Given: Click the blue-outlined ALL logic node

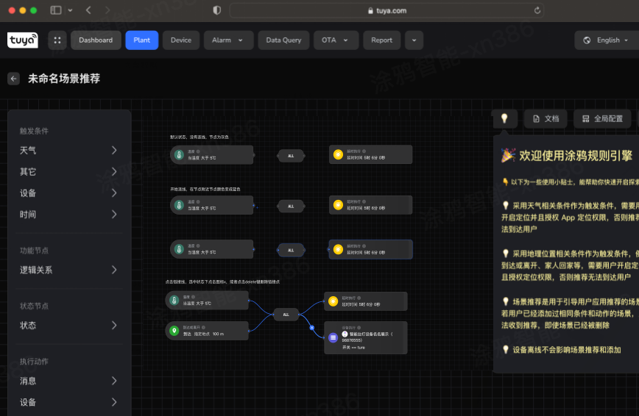Looking at the screenshot, I should point(291,250).
